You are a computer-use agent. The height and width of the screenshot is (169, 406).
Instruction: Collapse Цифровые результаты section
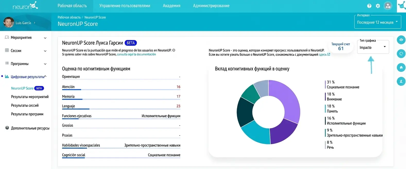pyautogui.click(x=45, y=77)
